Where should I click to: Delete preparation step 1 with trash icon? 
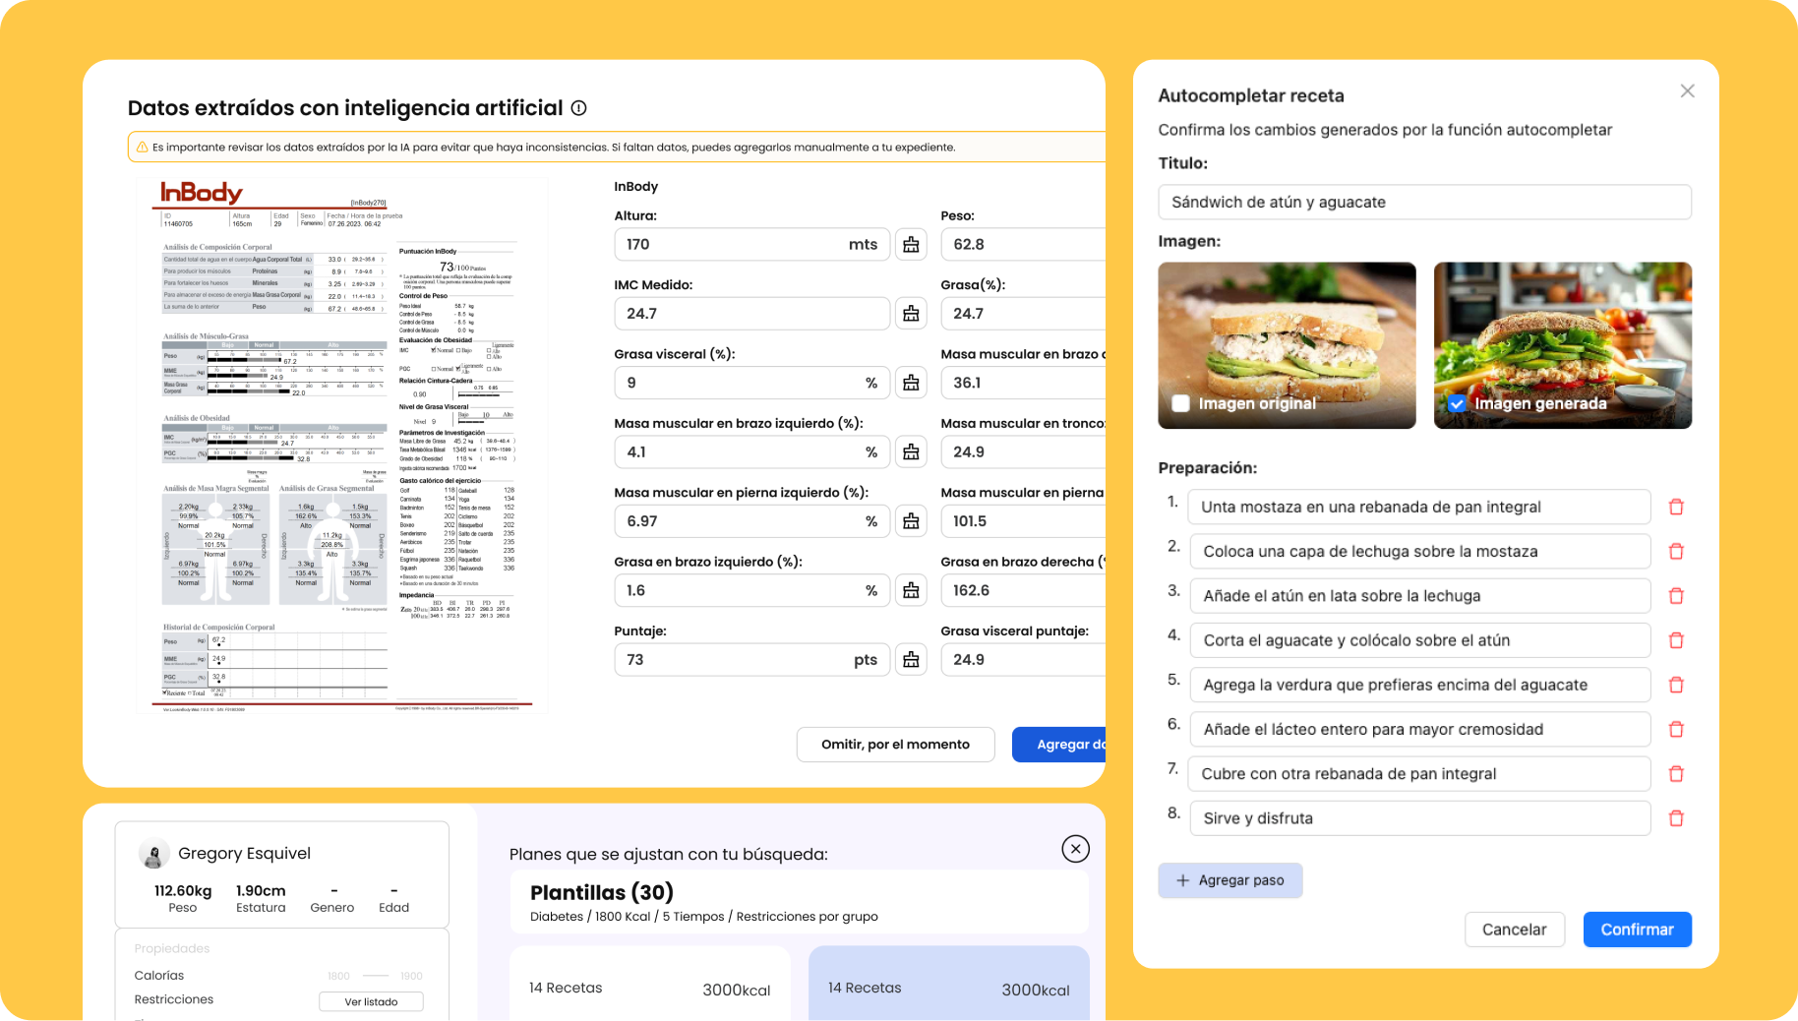click(x=1676, y=508)
